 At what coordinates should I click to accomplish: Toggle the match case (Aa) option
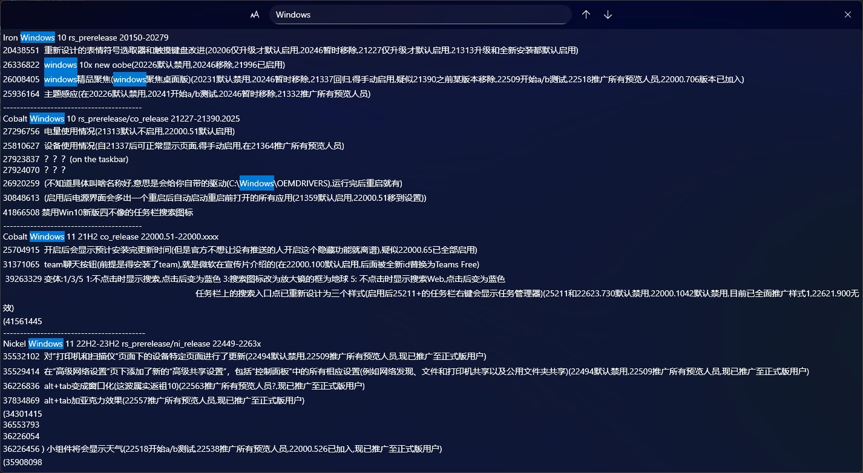point(255,15)
